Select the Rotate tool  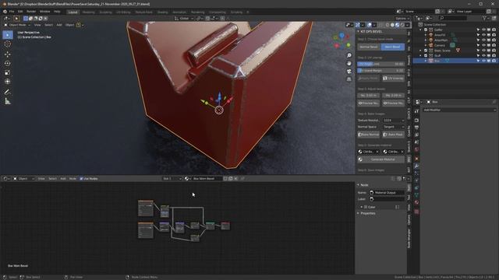(8, 64)
